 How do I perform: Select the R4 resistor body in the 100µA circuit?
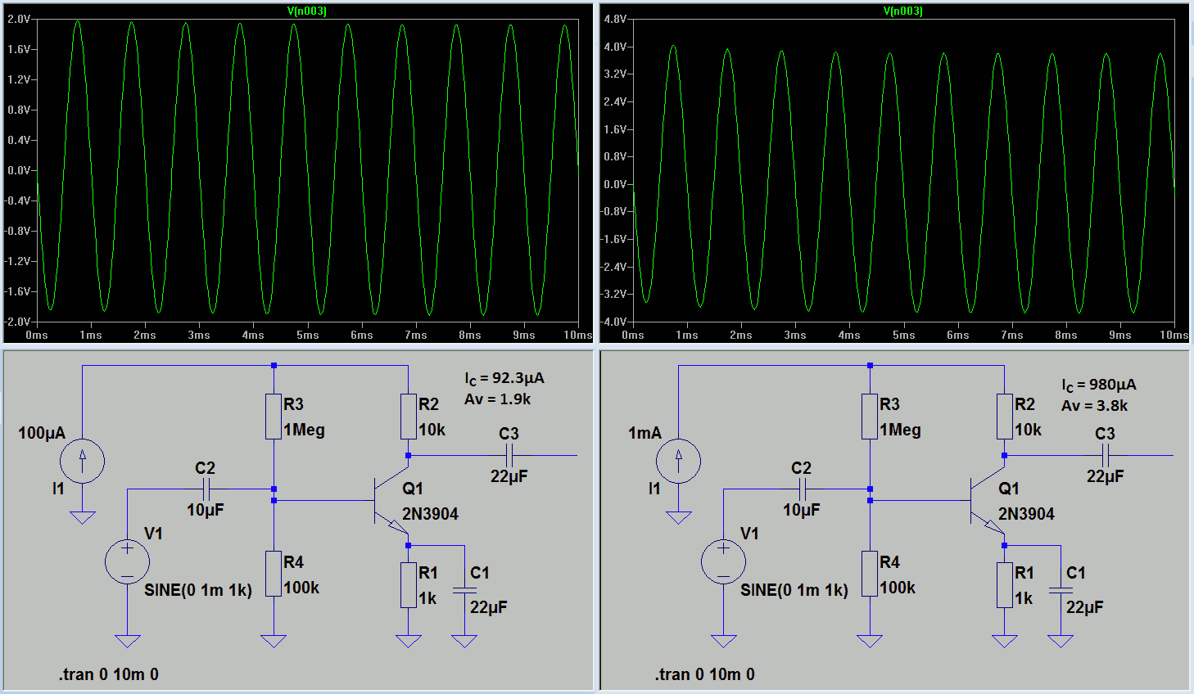(x=274, y=574)
